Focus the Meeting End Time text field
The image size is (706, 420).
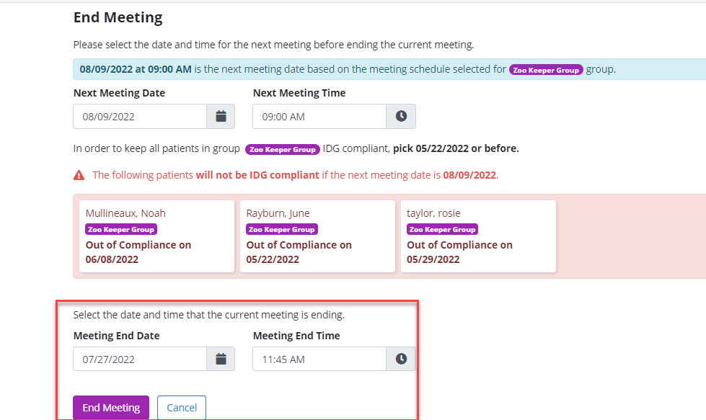tap(319, 359)
